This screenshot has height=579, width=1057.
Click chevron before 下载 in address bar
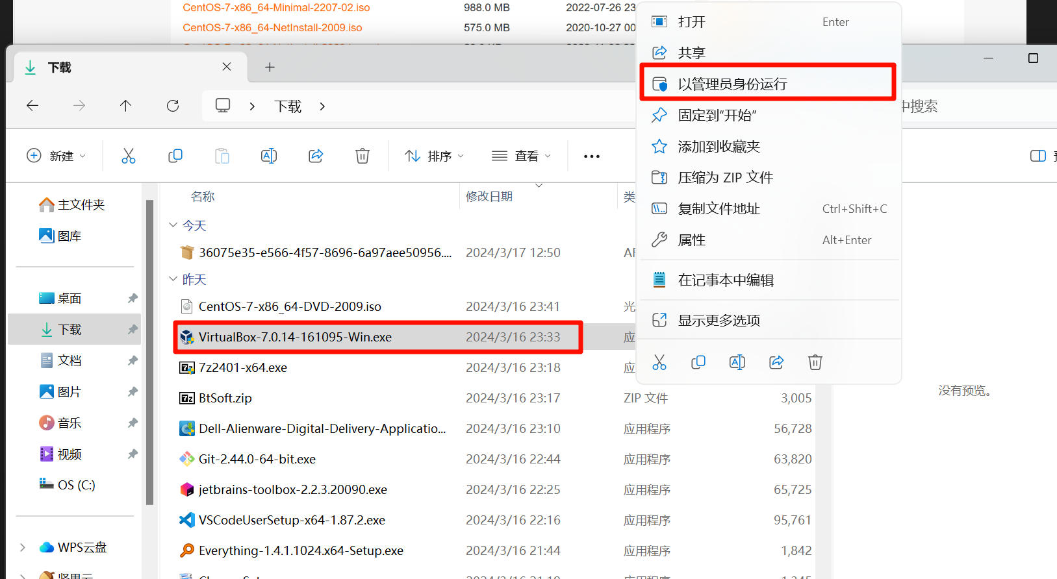point(252,106)
